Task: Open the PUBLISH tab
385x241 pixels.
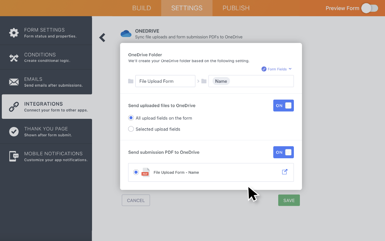Action: point(236,8)
